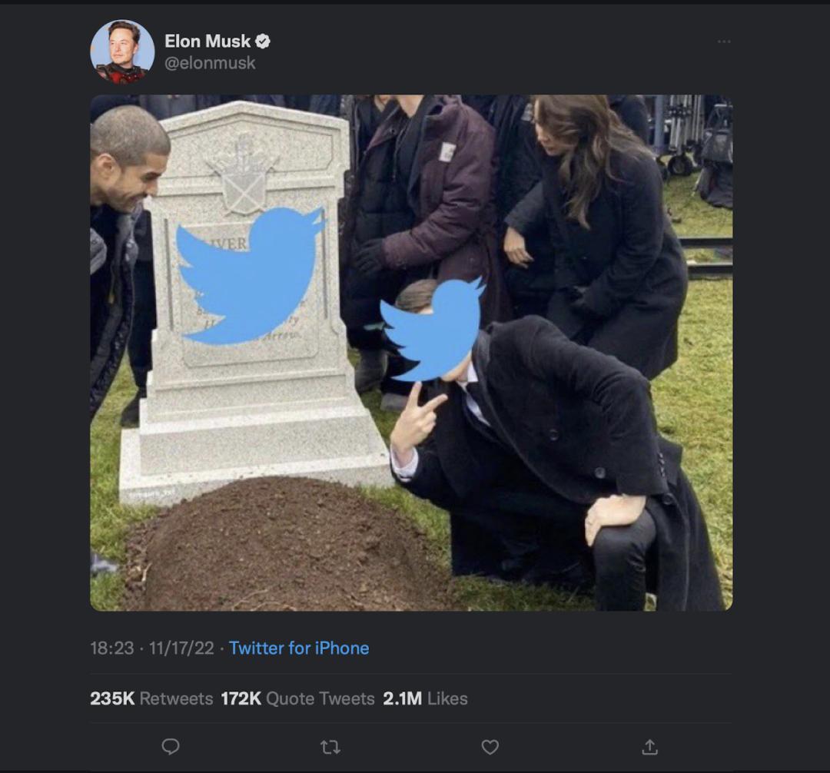The height and width of the screenshot is (773, 830).
Task: Open the share upload arrow icon
Action: coord(650,747)
